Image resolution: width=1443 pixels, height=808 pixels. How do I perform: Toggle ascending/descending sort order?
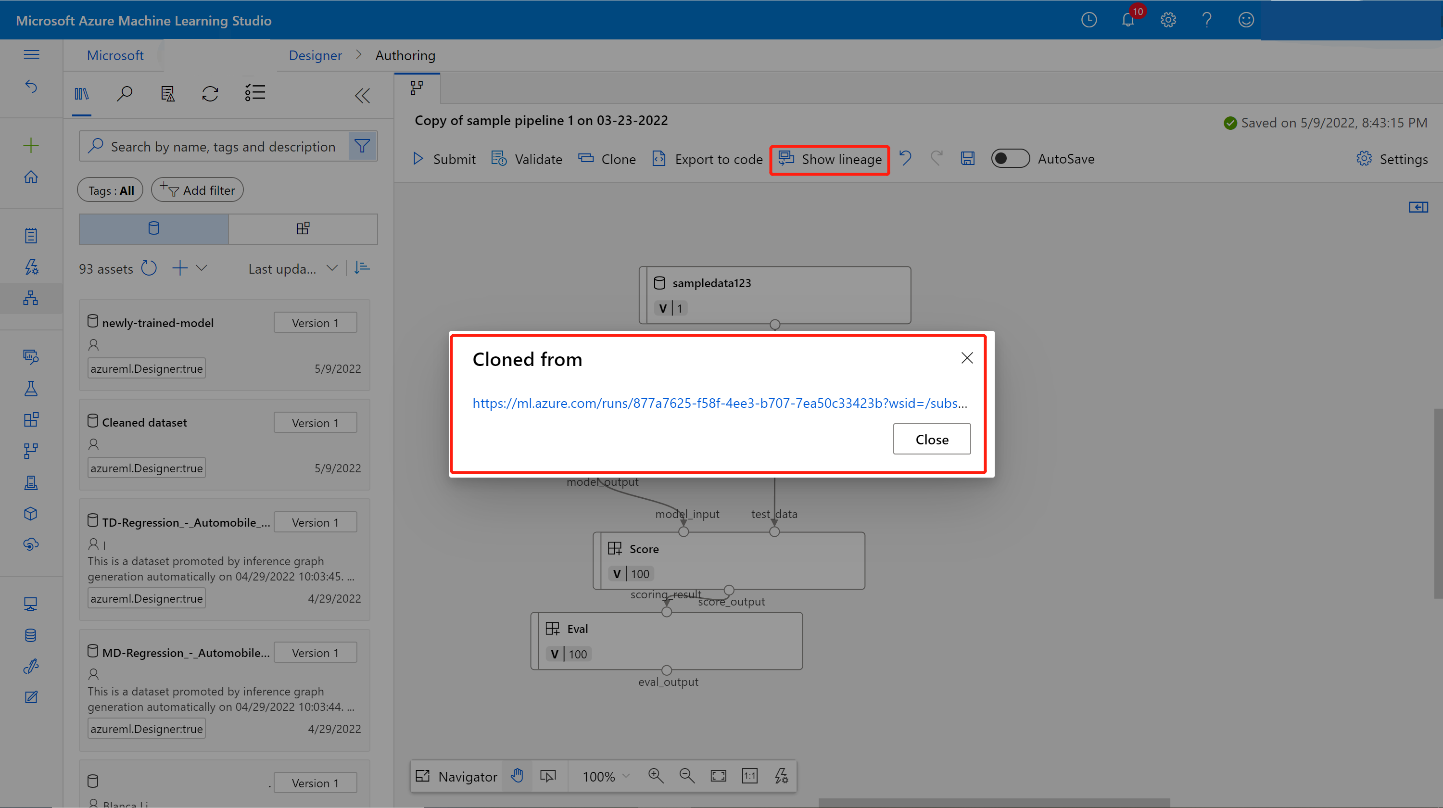362,268
